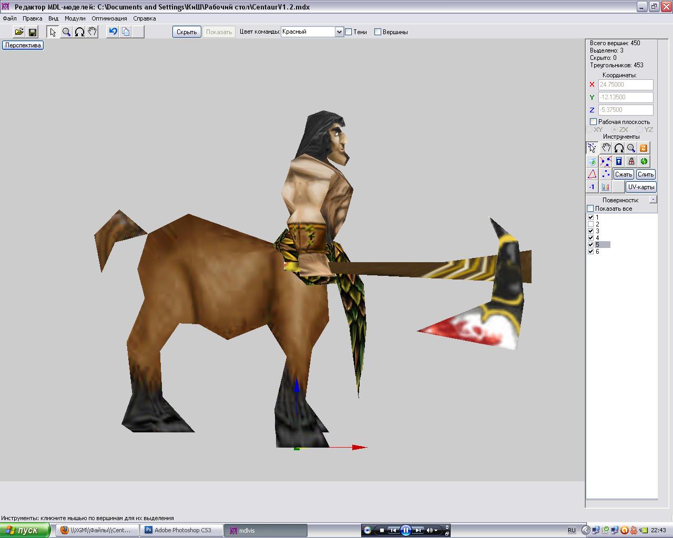Check the Рабочая плоскость checkbox

tap(593, 122)
